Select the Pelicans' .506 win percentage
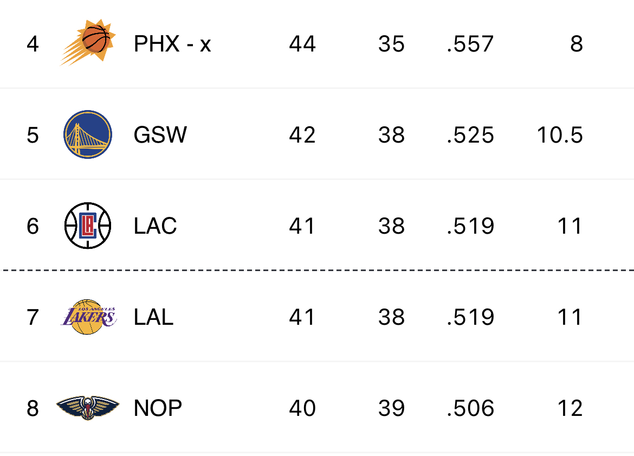634x456 pixels. [471, 408]
